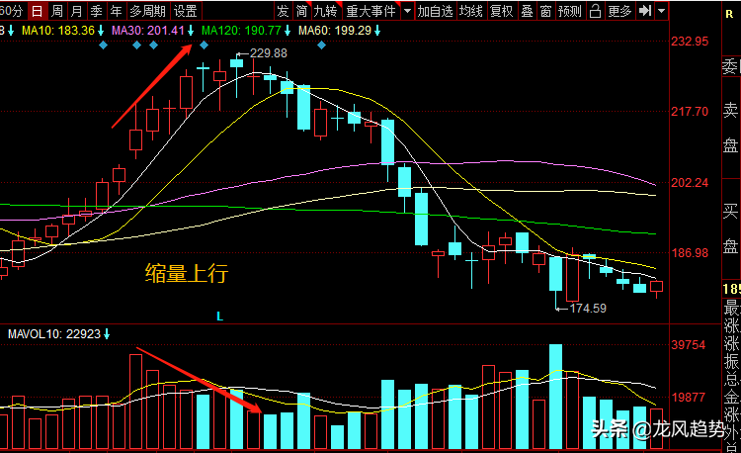
Task: Click the 186.98 price axis value
Action: (x=690, y=253)
